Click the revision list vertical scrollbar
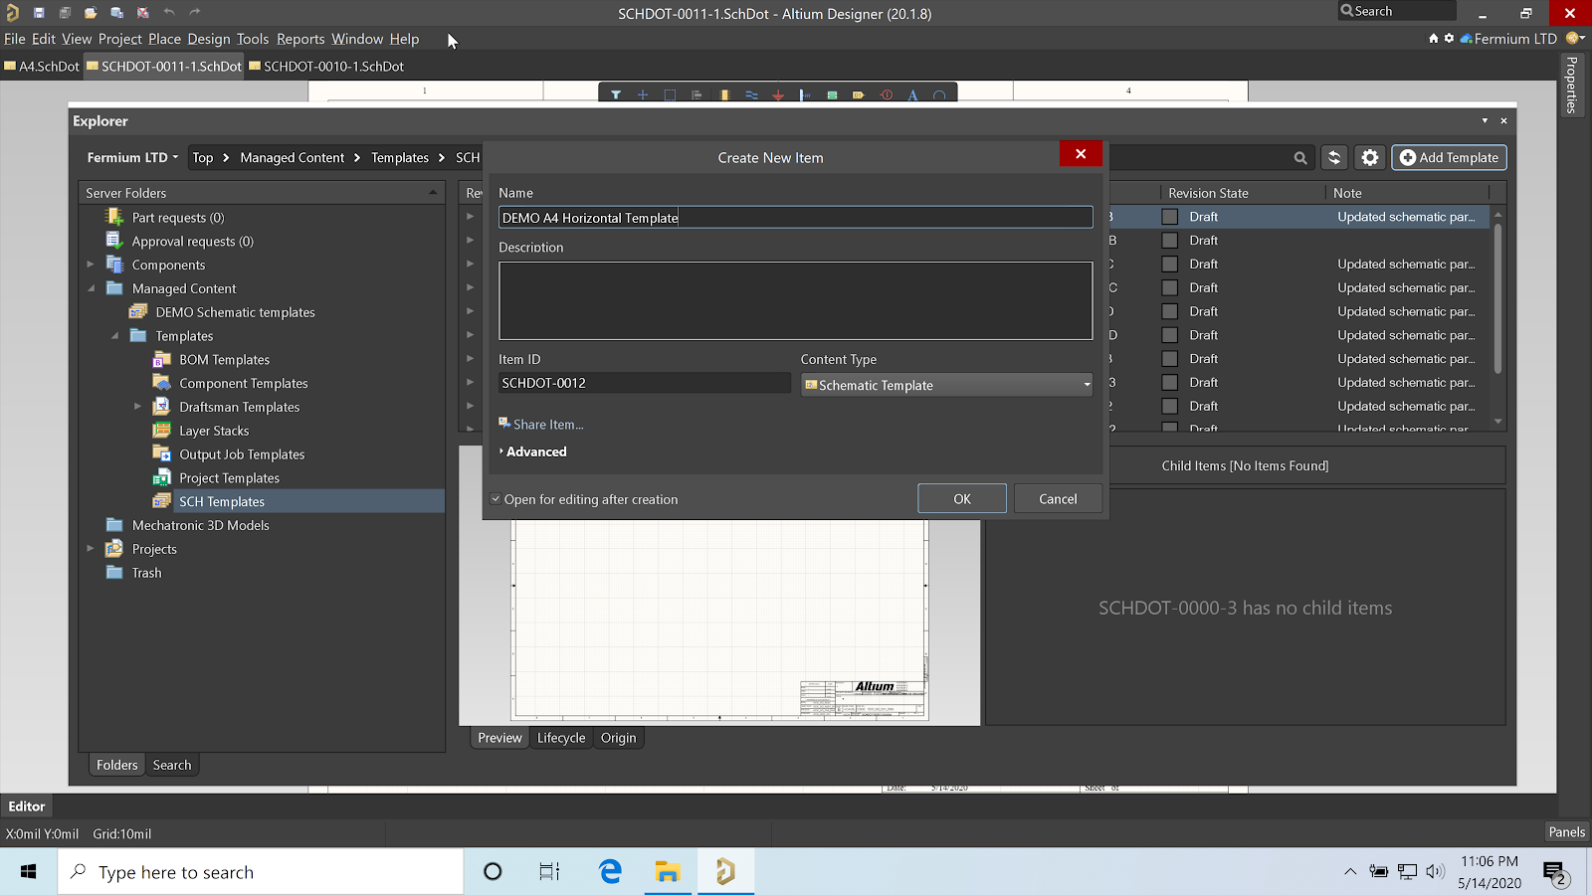The width and height of the screenshot is (1592, 895). [1498, 298]
